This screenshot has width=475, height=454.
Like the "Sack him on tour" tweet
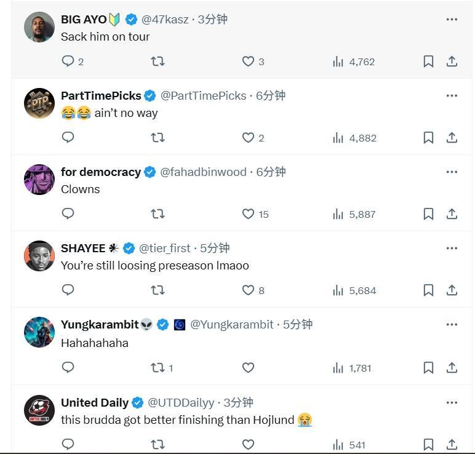point(248,61)
